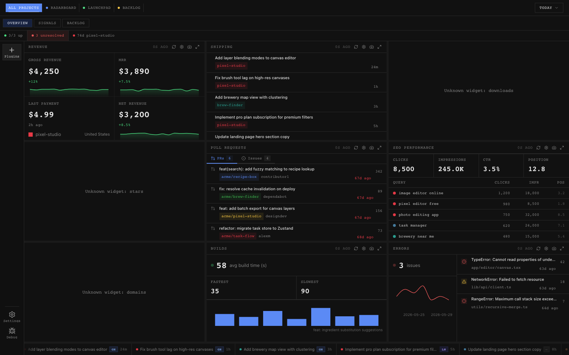Capture Pull Requests widget screenshot

pyautogui.click(x=372, y=148)
